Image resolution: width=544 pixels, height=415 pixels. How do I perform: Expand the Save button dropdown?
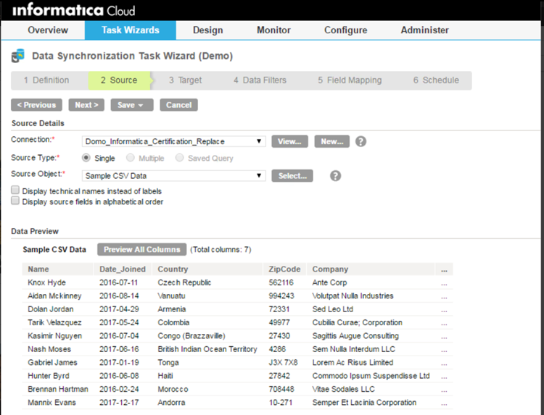point(141,105)
